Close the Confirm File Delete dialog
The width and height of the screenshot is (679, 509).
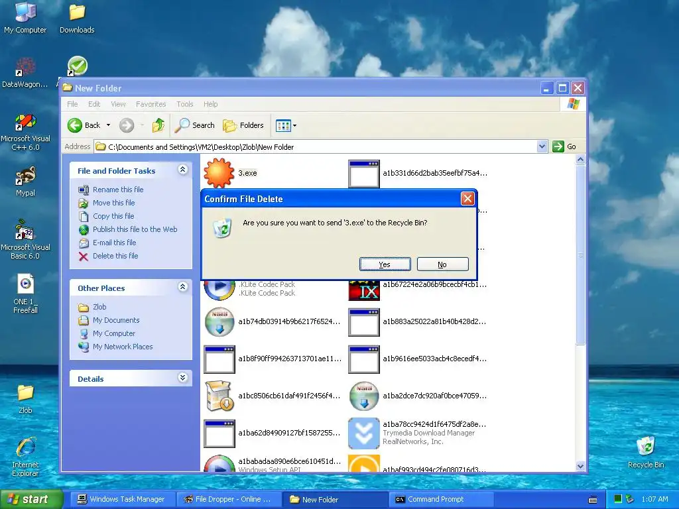pos(467,199)
